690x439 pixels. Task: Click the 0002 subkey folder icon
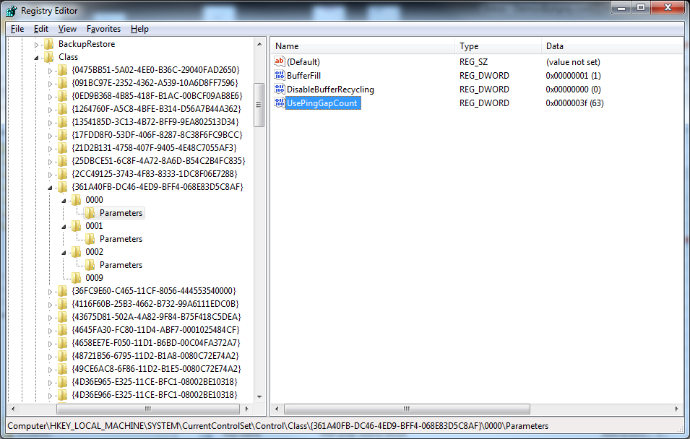click(x=76, y=251)
